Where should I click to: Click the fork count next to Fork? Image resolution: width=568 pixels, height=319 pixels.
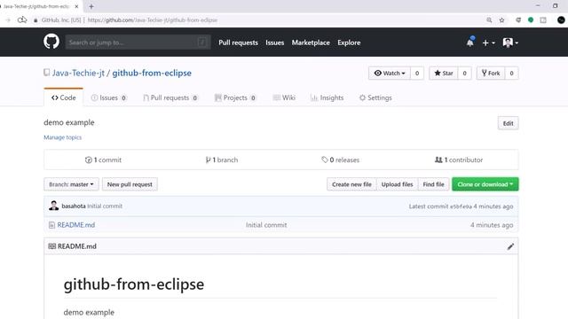[x=511, y=73]
